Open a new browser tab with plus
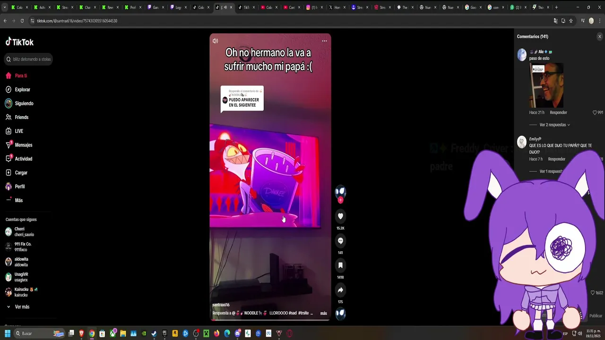 (556, 7)
